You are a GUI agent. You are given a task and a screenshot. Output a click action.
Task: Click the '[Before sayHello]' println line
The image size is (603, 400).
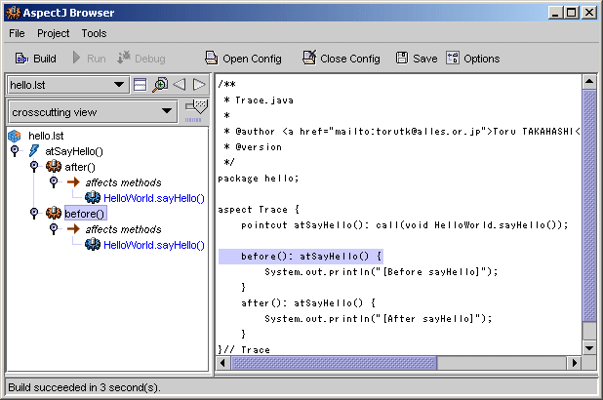(381, 272)
